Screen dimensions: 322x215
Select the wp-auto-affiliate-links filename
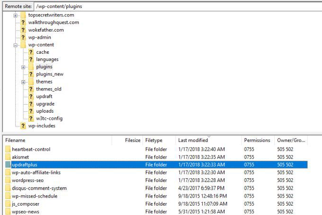[x=36, y=173]
